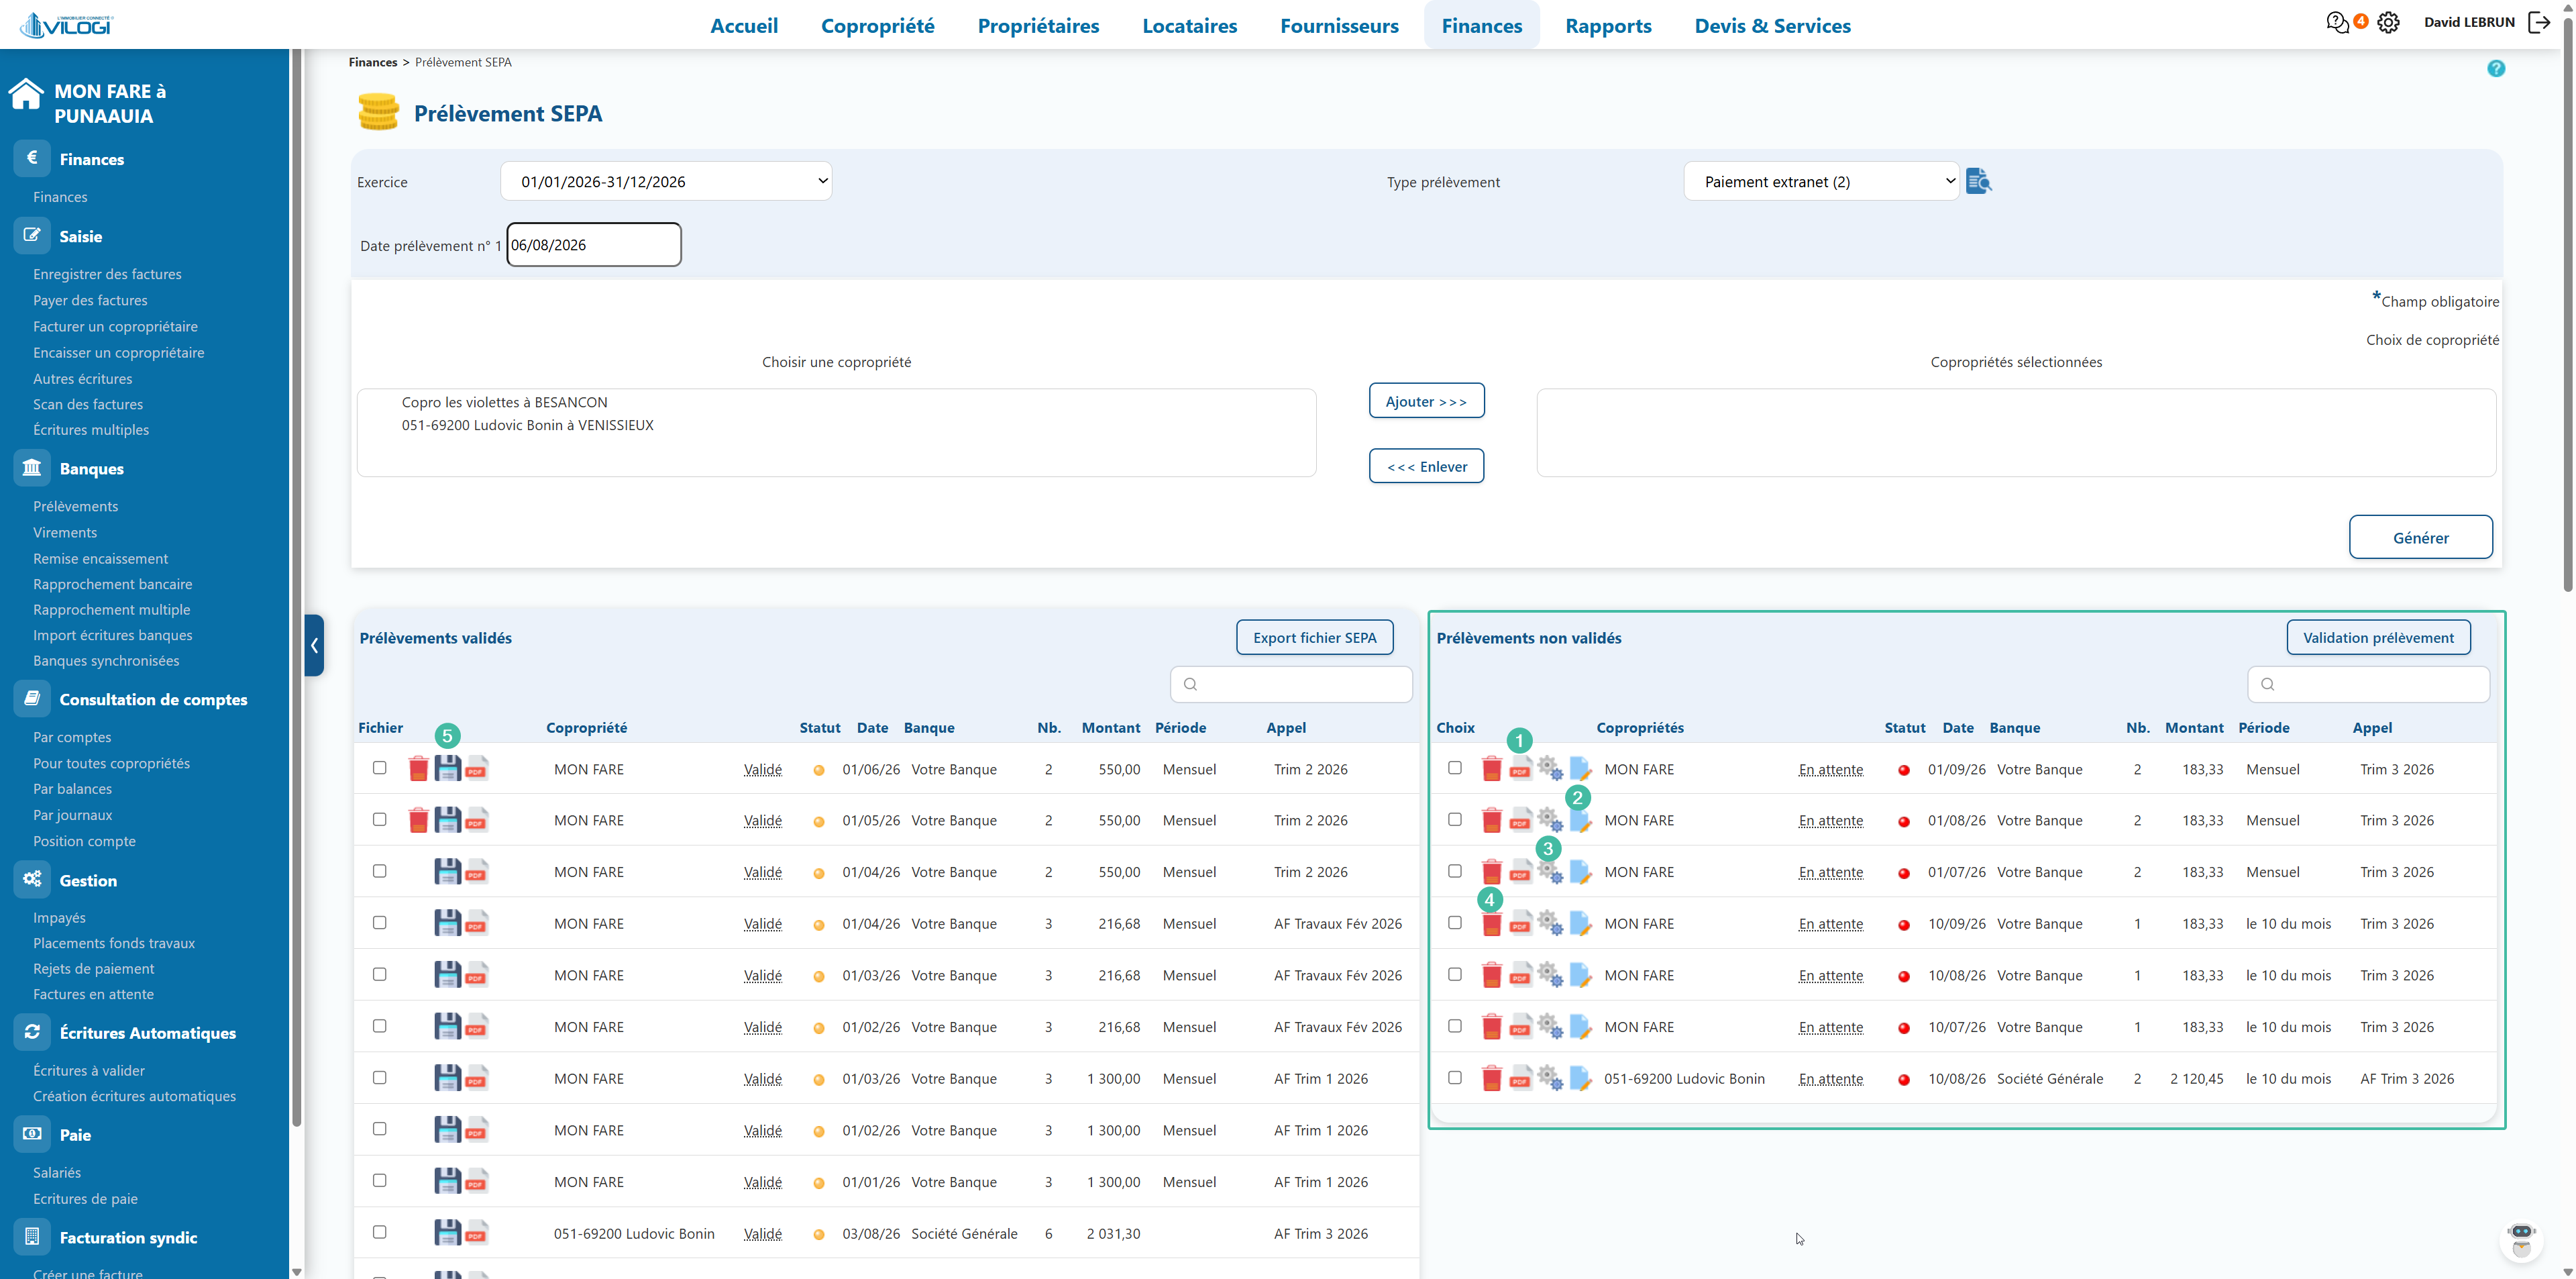Edit the pending 10/09/26 prélèvement document
This screenshot has height=1279, width=2576.
(x=1580, y=924)
